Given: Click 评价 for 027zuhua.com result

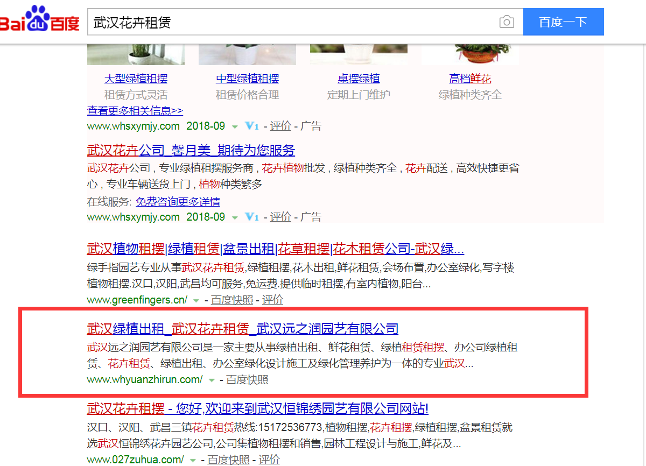Looking at the screenshot, I should point(269,460).
